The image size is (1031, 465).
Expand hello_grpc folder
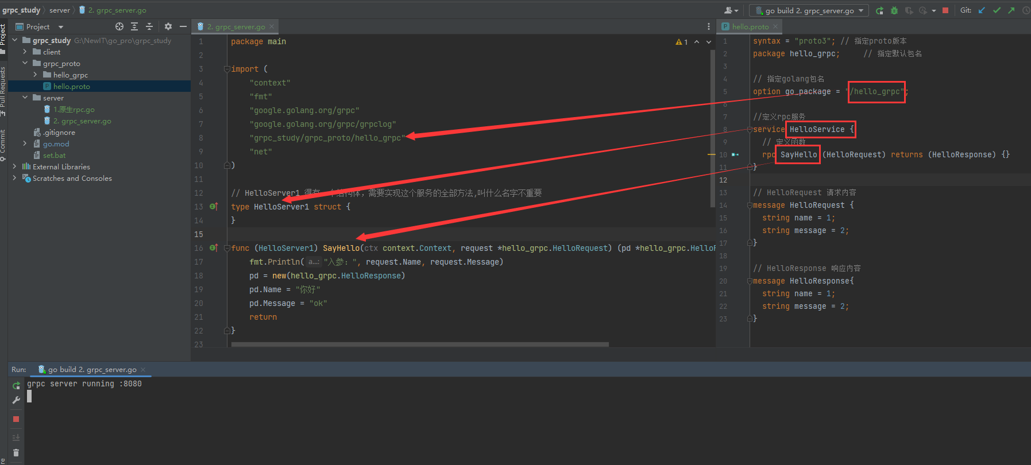click(x=36, y=75)
